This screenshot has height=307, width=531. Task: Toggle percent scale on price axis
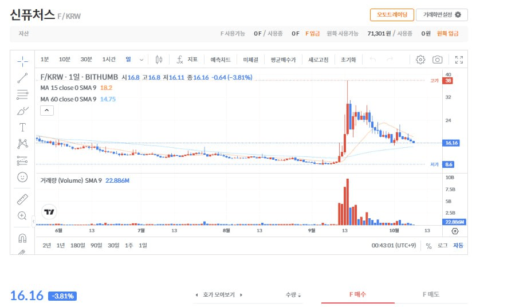(x=428, y=246)
